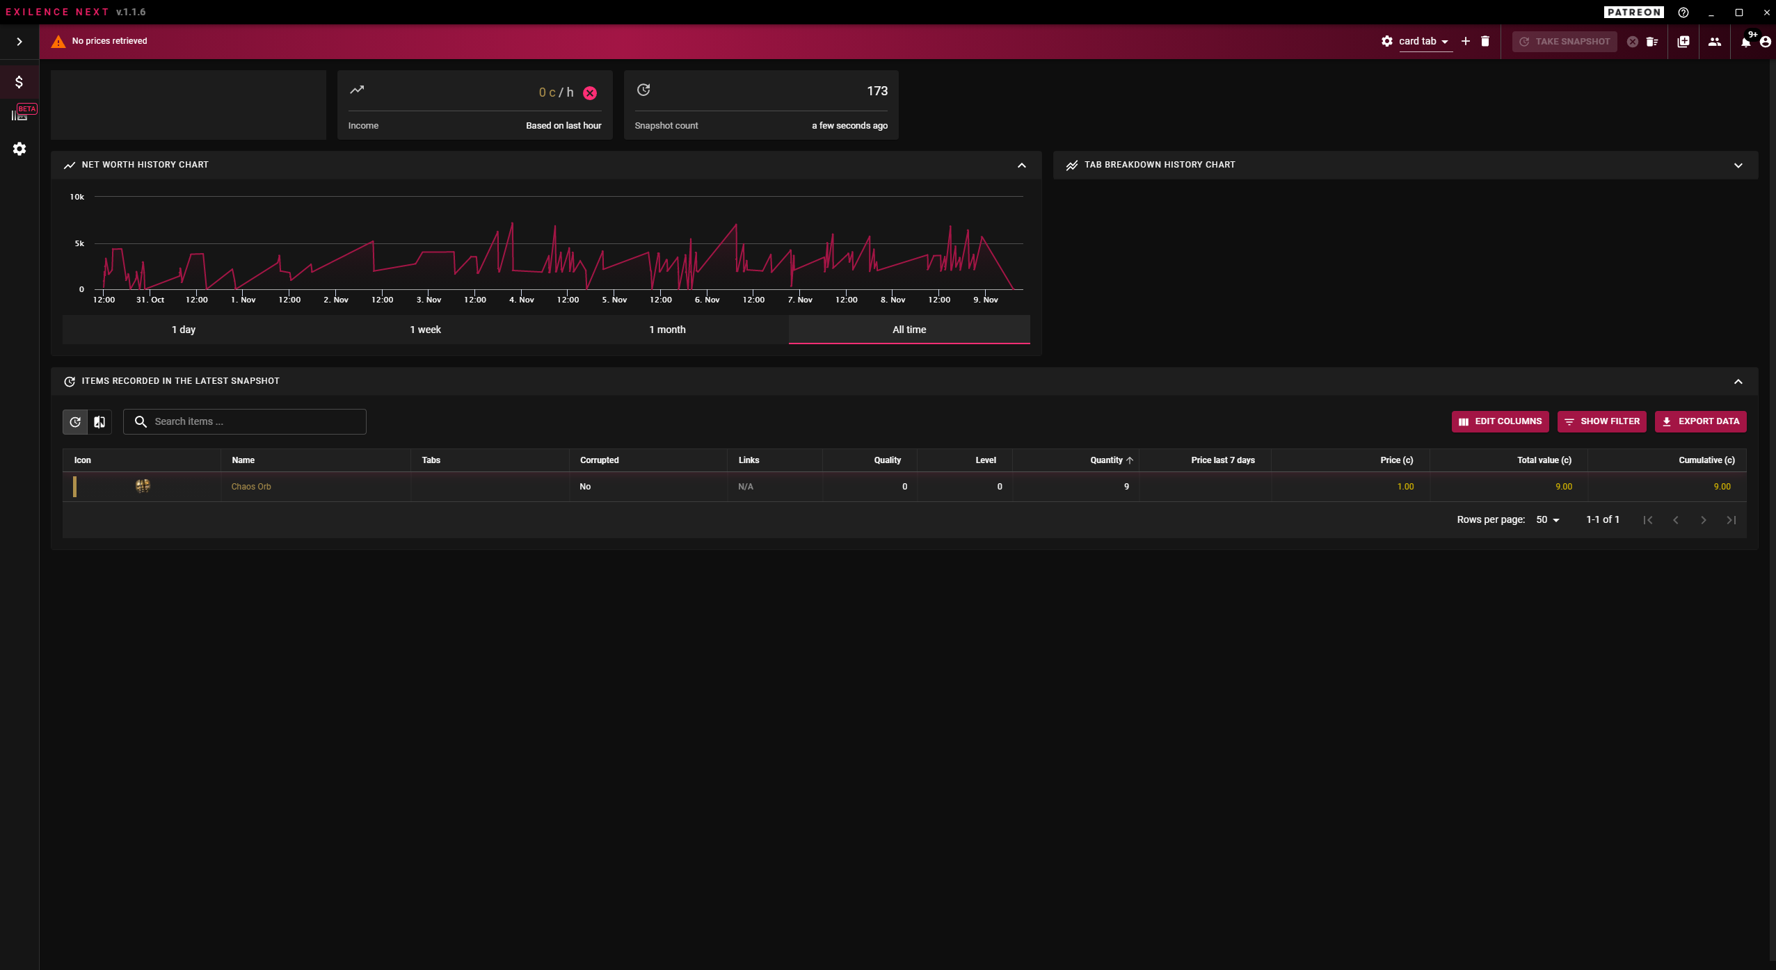Open the beta bar chart view in sidebar
Image resolution: width=1776 pixels, height=970 pixels.
point(19,115)
